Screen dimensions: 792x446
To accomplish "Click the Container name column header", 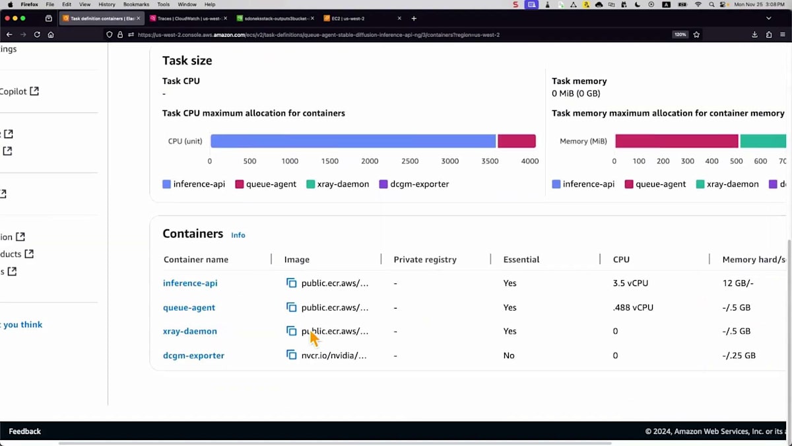I will tap(196, 260).
